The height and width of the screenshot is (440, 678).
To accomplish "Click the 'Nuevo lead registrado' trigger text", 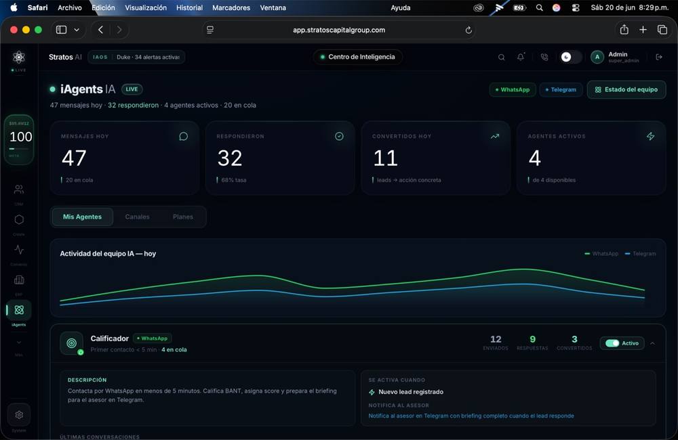I will coord(411,392).
